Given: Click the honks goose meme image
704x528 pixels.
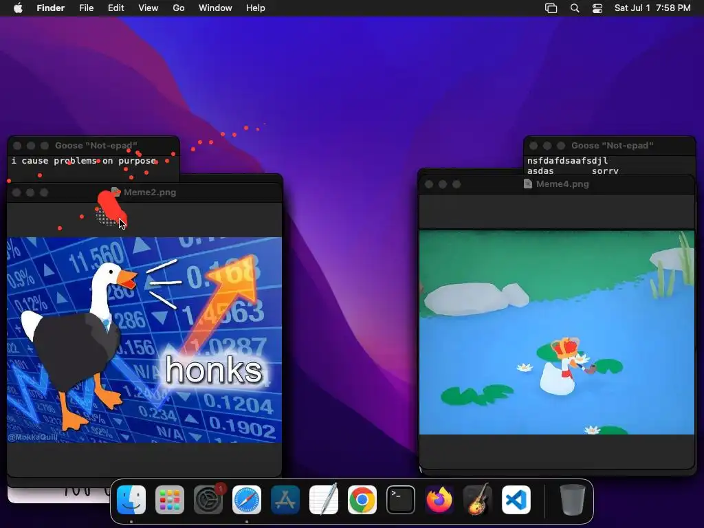Looking at the screenshot, I should (144, 340).
